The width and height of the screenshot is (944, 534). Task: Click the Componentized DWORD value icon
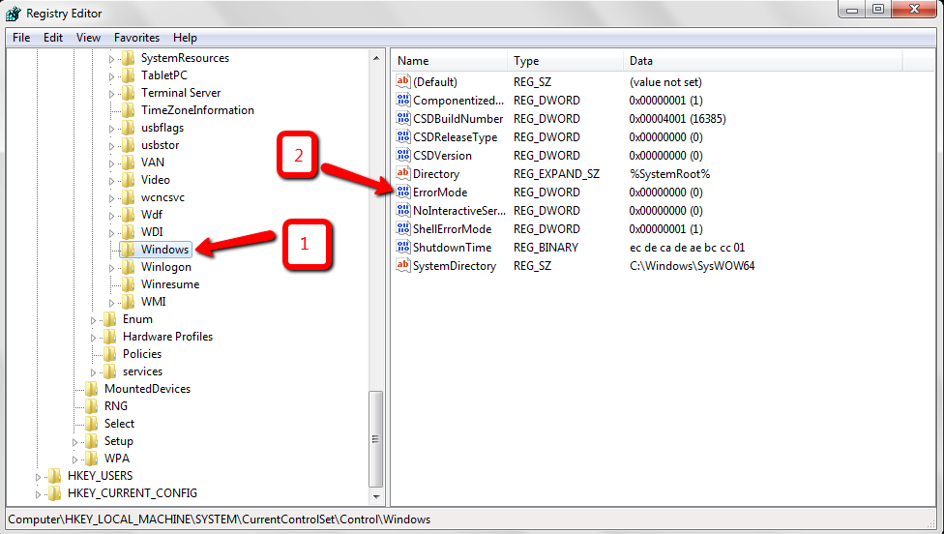click(x=402, y=100)
